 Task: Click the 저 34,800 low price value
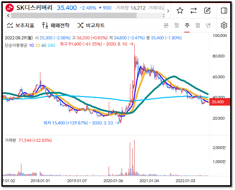(127, 38)
